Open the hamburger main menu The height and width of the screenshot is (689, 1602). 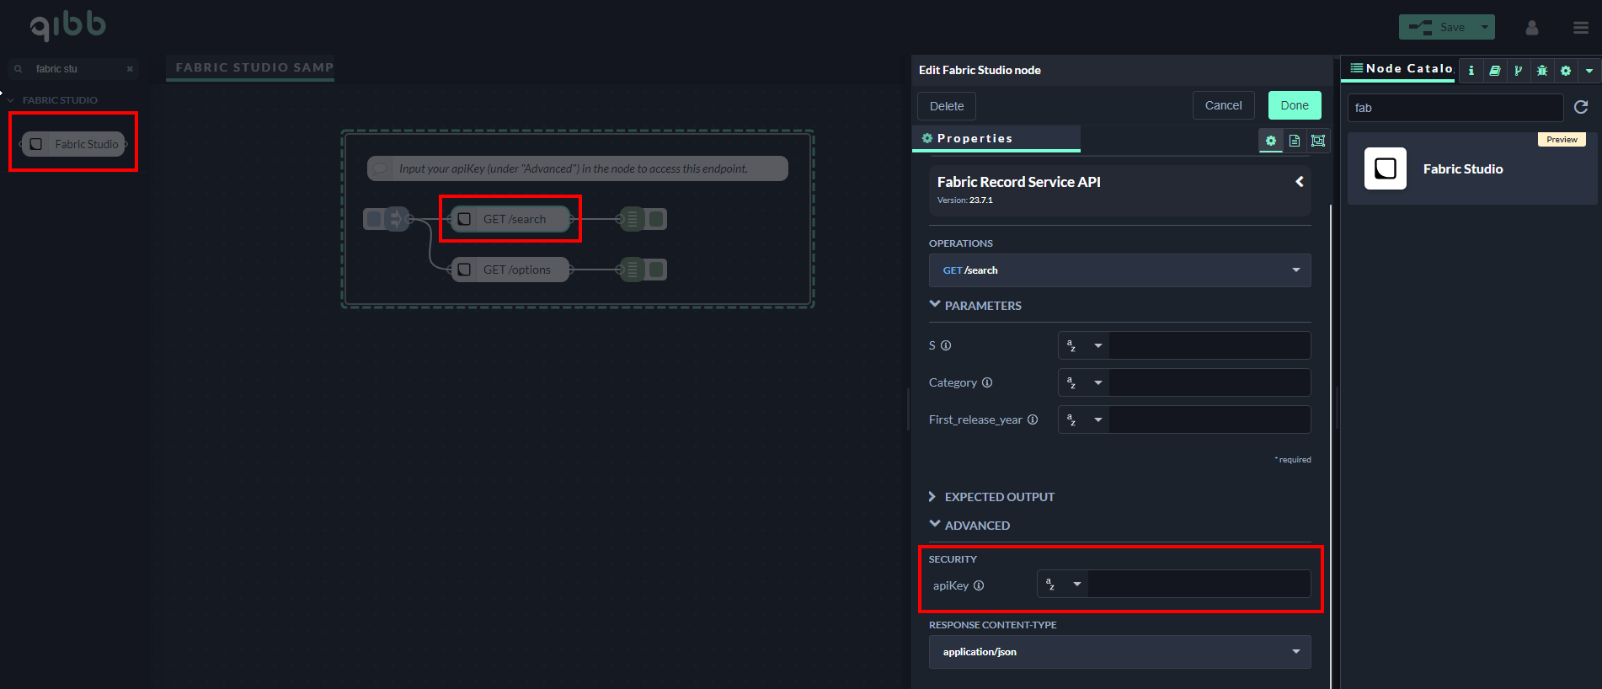coord(1581,28)
